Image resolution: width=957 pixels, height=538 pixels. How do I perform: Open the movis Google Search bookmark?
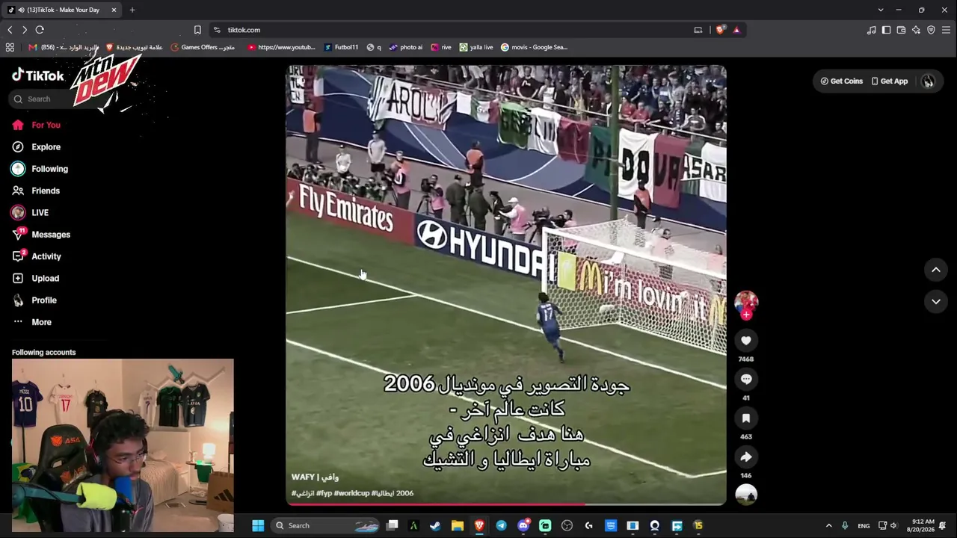click(x=534, y=47)
